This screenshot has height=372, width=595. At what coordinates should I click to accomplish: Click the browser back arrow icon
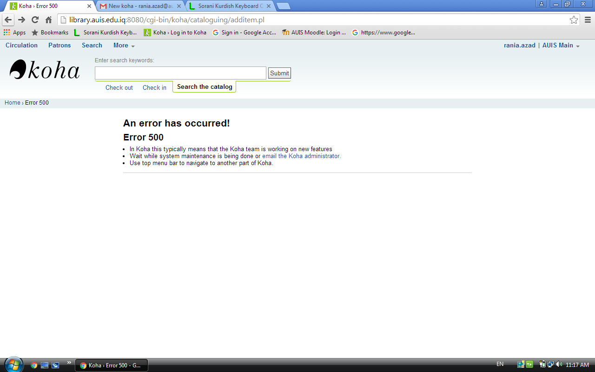coord(8,20)
